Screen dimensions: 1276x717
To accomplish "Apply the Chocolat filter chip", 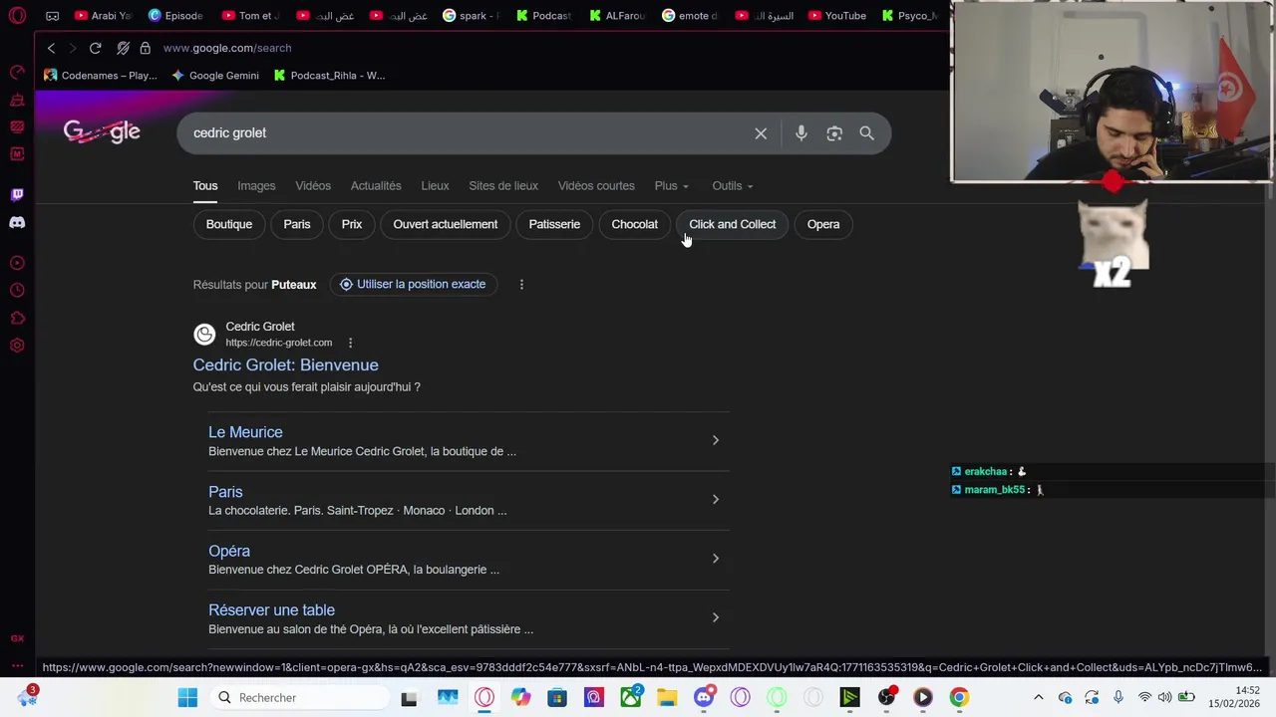I will (x=635, y=225).
